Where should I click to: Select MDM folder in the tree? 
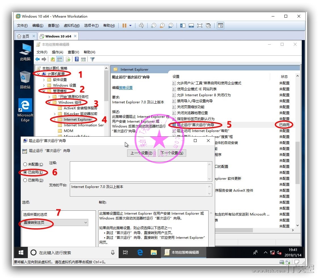click(x=68, y=131)
